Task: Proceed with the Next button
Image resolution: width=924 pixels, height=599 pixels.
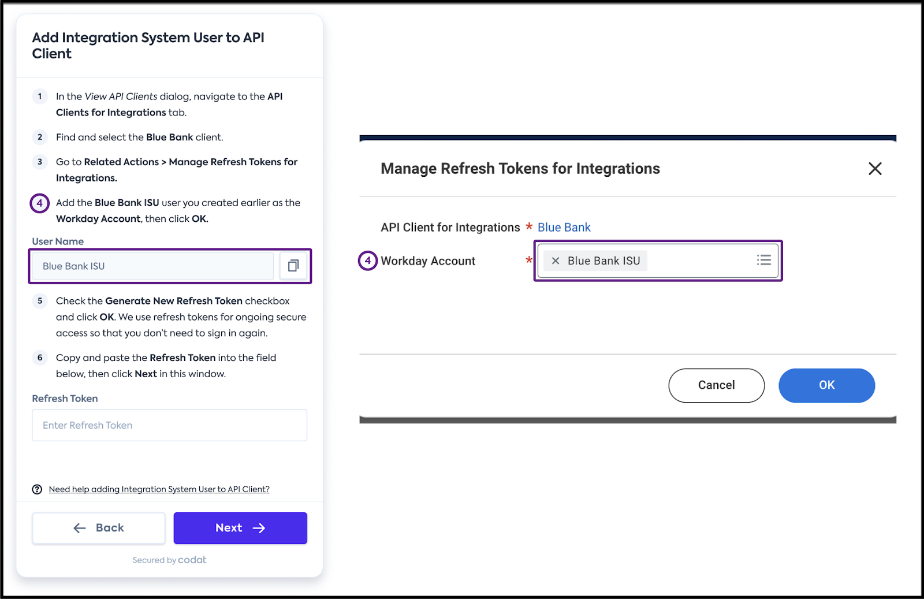Action: click(x=240, y=528)
